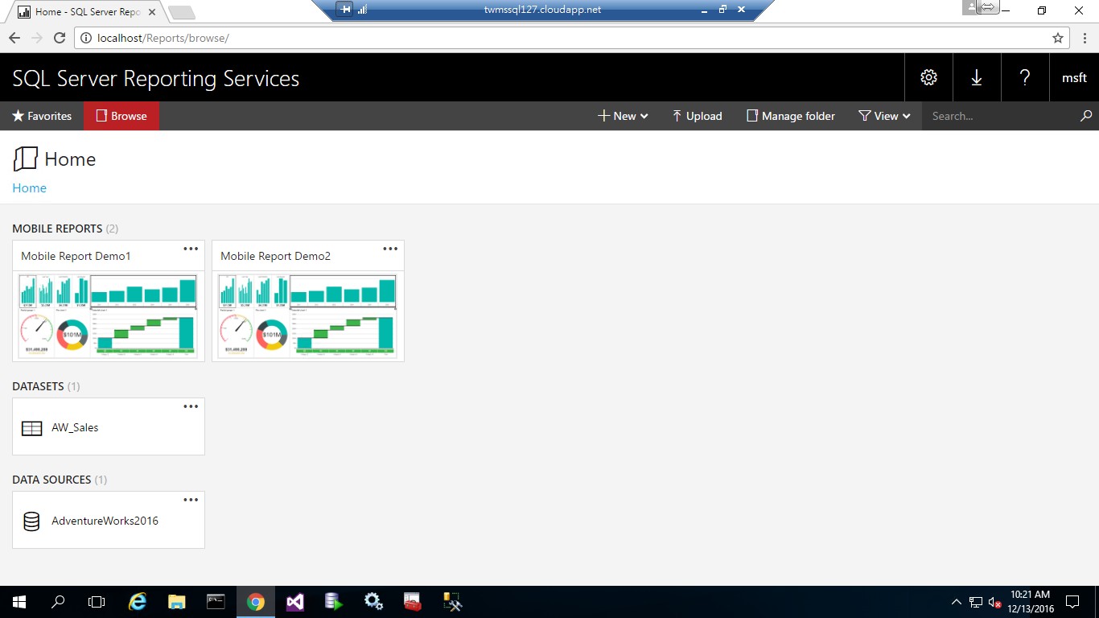
Task: Click the browser back arrow
Action: pyautogui.click(x=14, y=38)
